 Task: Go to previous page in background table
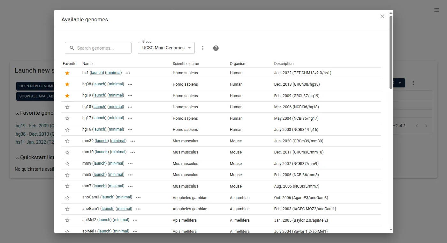click(x=417, y=126)
